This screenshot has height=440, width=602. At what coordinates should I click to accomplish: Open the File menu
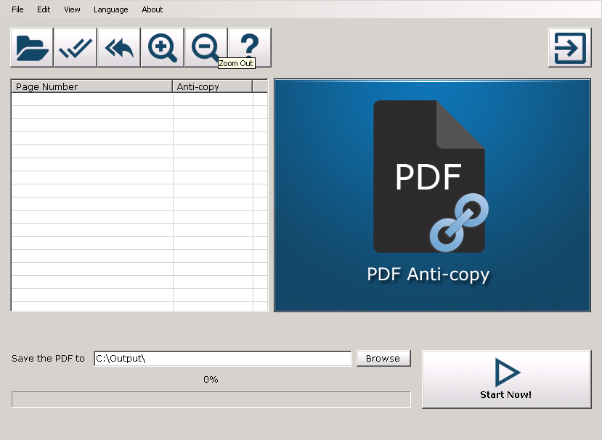coord(17,9)
